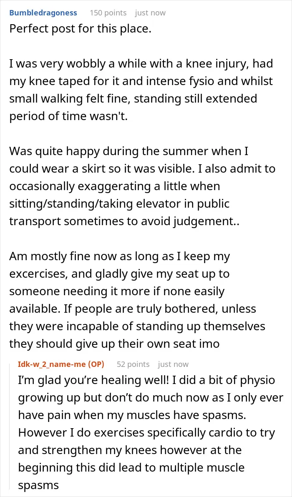Image resolution: width=292 pixels, height=497 pixels.
Task: Click the paragraph starting 'I was very wobbly'
Action: click(141, 90)
